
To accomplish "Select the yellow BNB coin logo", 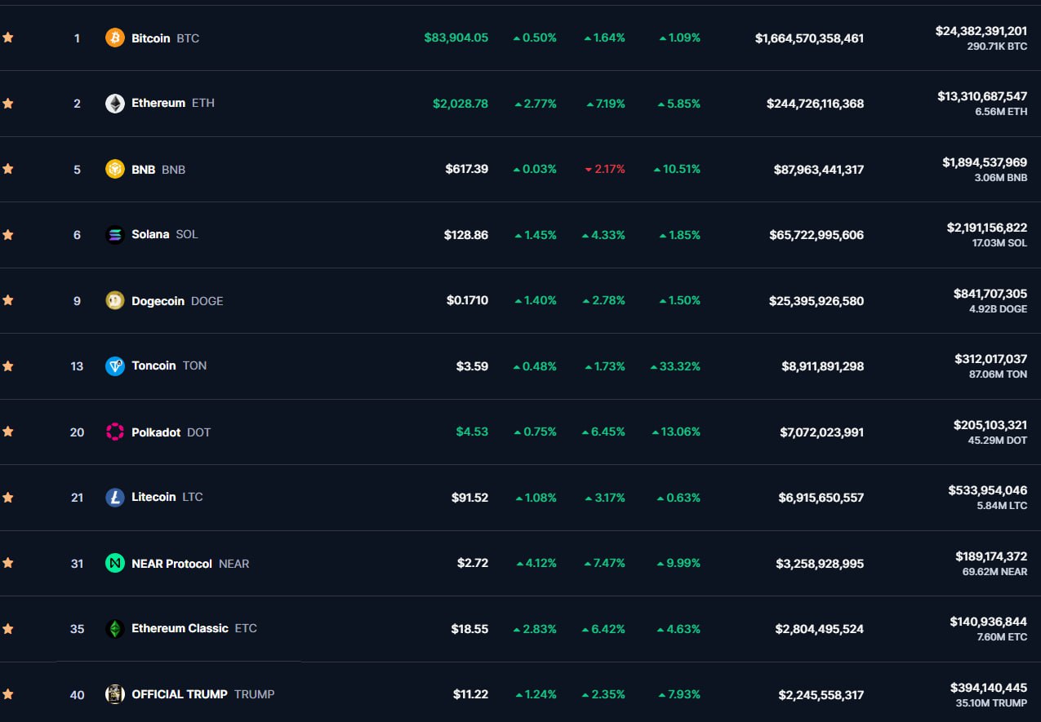I will [115, 169].
